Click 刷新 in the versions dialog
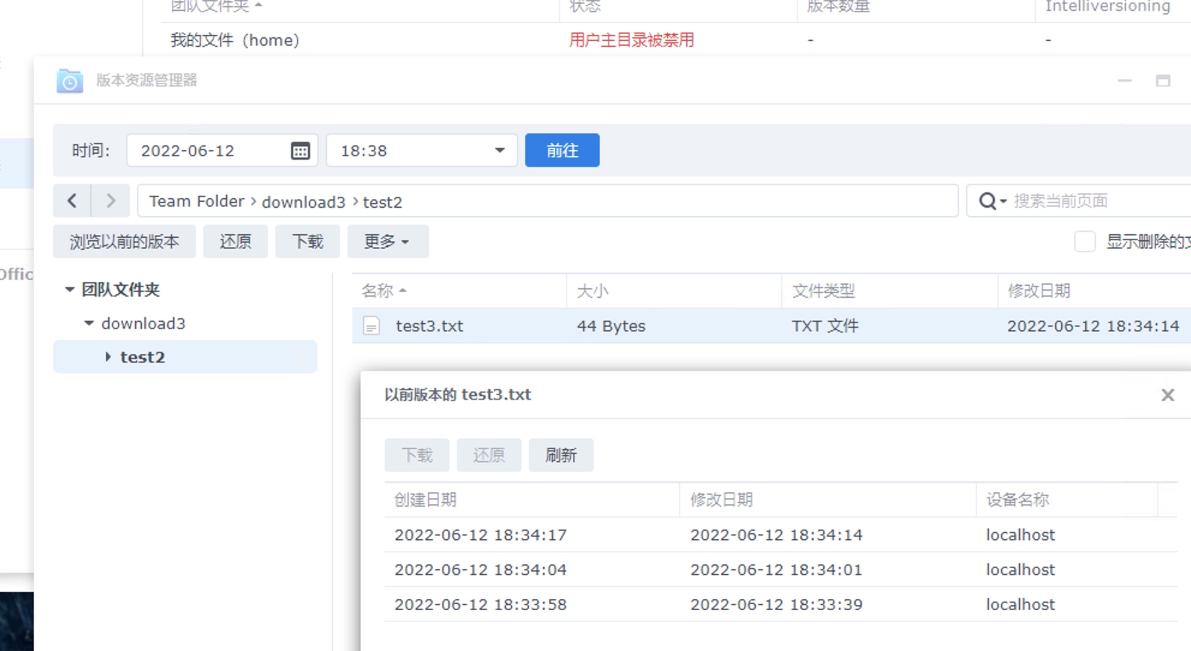Viewport: 1191px width, 651px height. click(561, 455)
